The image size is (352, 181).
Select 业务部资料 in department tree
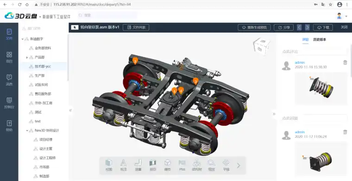(43, 48)
